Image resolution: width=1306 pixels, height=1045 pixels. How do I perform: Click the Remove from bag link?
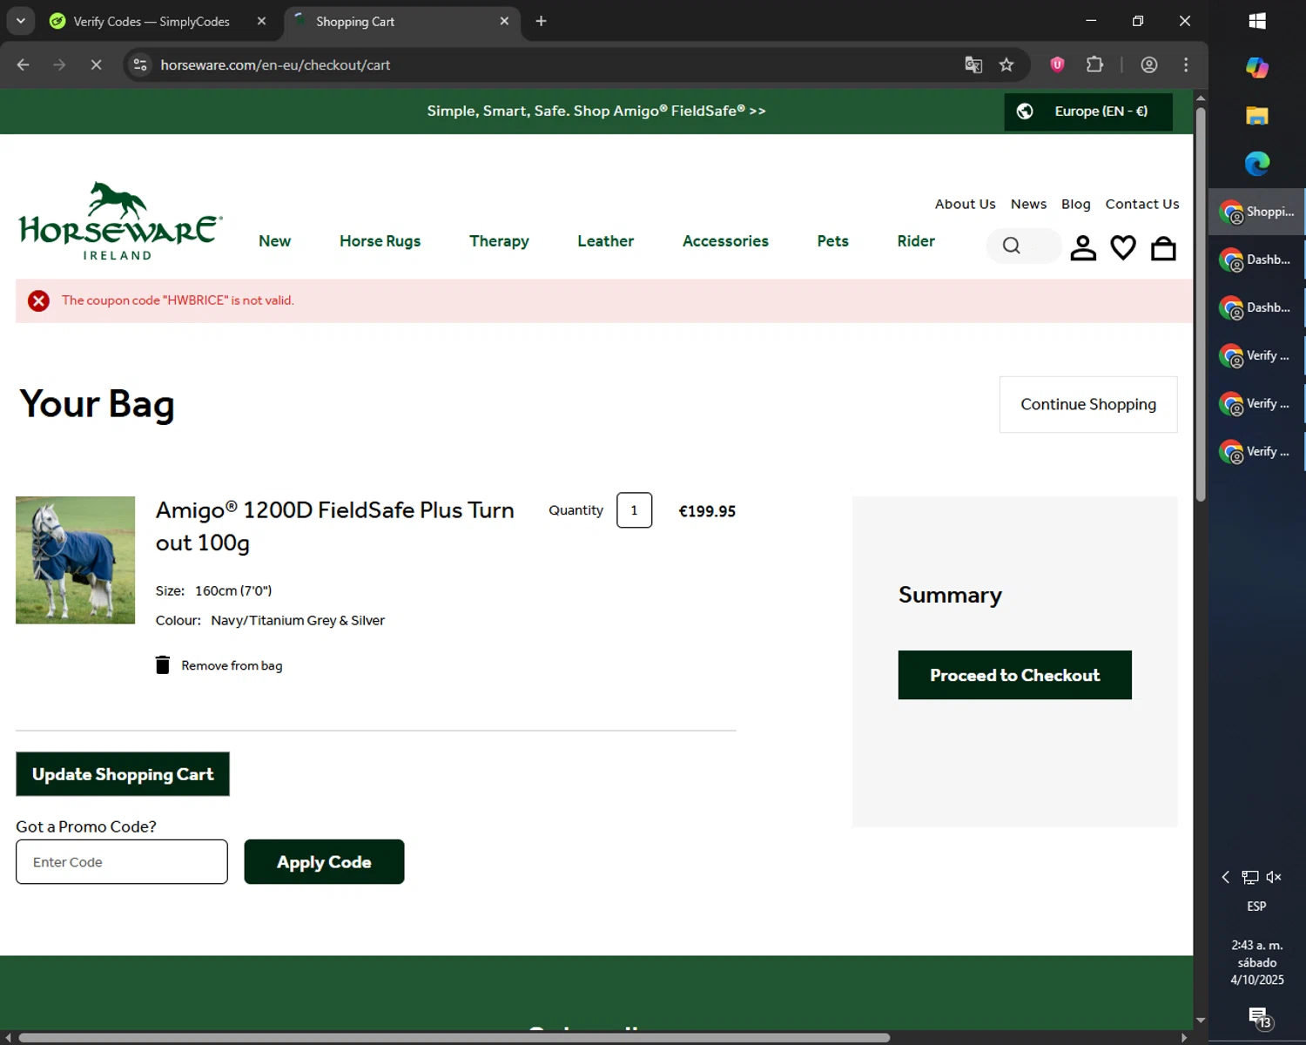point(232,665)
